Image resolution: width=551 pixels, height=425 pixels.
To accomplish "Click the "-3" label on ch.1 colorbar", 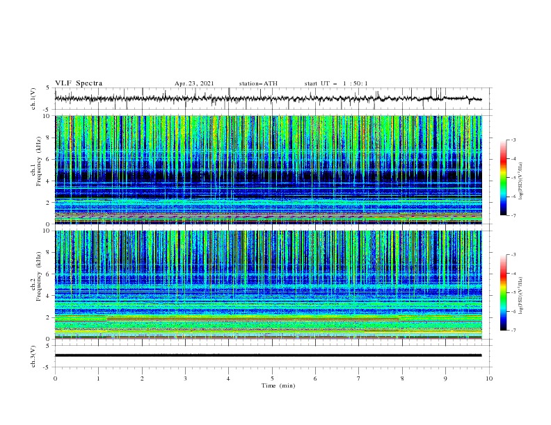I will click(x=513, y=140).
